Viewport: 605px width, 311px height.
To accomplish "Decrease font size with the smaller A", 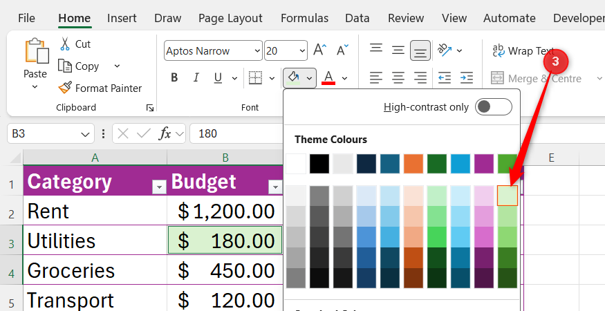I will [x=342, y=50].
